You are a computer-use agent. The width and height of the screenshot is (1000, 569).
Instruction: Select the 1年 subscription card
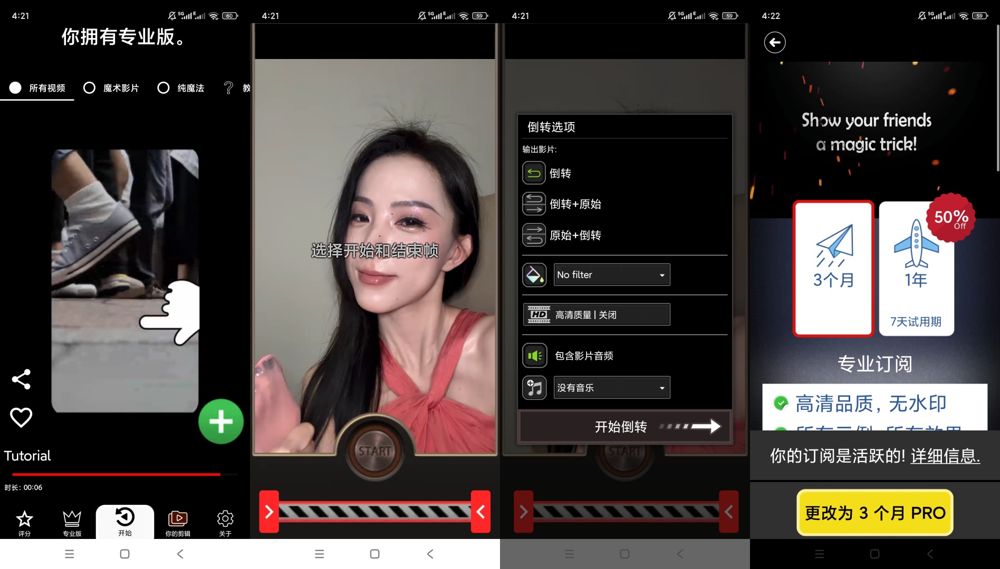(916, 268)
